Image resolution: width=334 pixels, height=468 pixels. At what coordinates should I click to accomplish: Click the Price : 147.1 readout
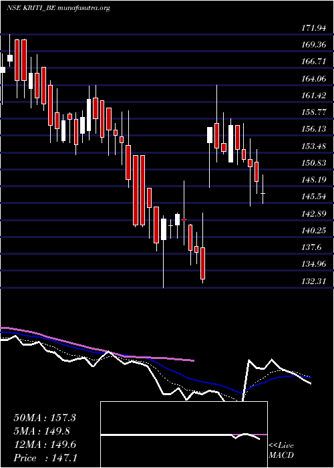[45, 458]
